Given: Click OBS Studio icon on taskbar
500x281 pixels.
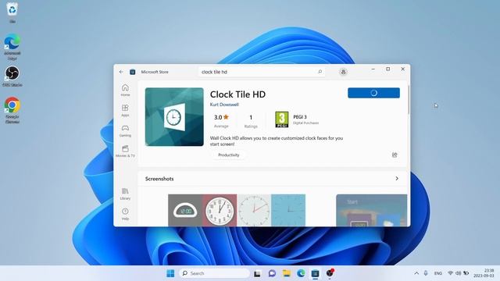Looking at the screenshot, I should point(330,273).
